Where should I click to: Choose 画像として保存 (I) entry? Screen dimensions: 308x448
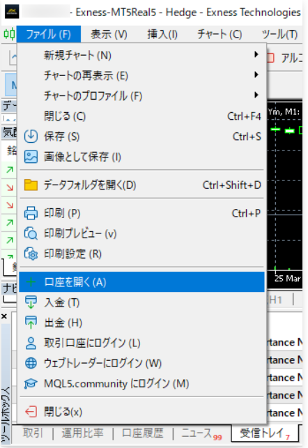click(141, 157)
